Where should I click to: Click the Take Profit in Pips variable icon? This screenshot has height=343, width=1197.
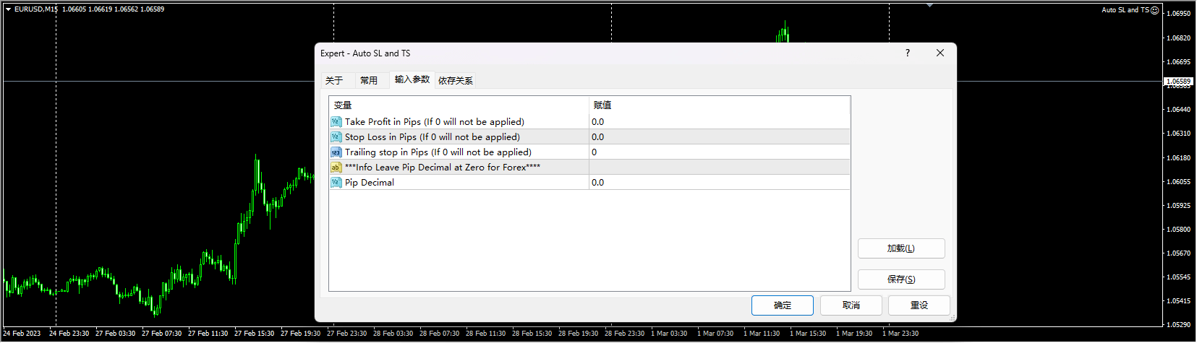(336, 122)
